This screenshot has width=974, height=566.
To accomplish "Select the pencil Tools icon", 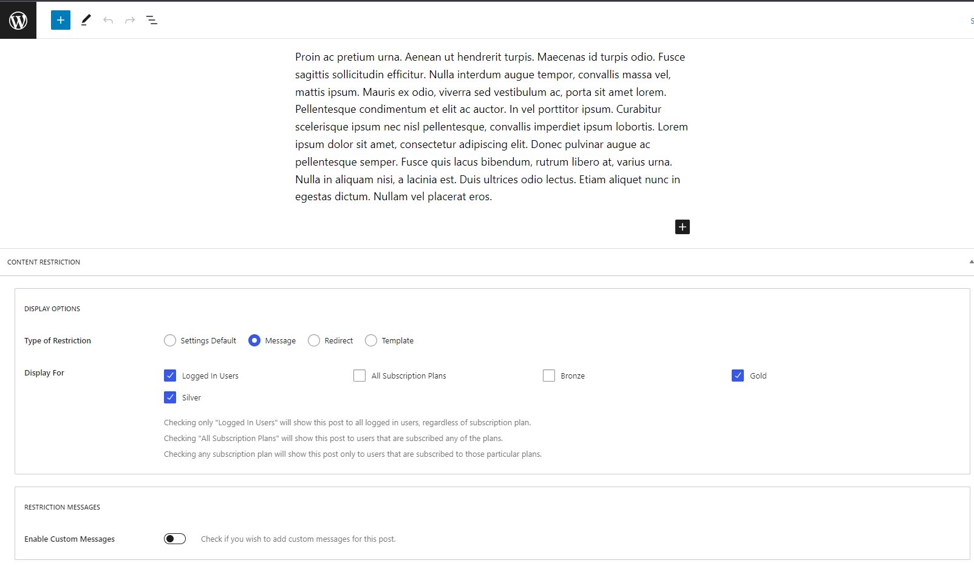I will (86, 20).
